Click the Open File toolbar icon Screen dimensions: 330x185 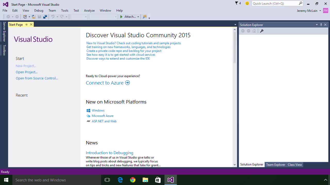(x=34, y=17)
